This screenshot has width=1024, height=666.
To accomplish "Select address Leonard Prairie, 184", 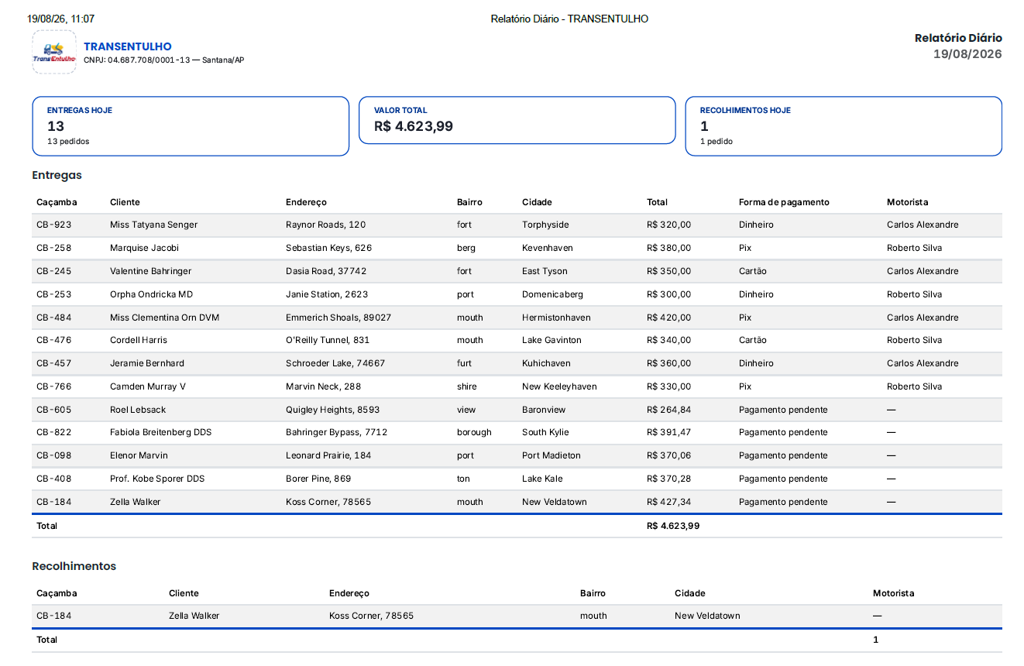I will pyautogui.click(x=328, y=455).
